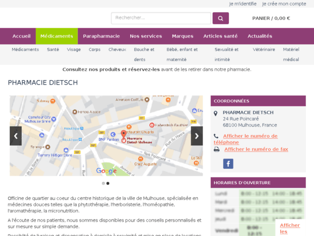Select first carousel dot indicator
The image size is (314, 236).
tap(103, 183)
